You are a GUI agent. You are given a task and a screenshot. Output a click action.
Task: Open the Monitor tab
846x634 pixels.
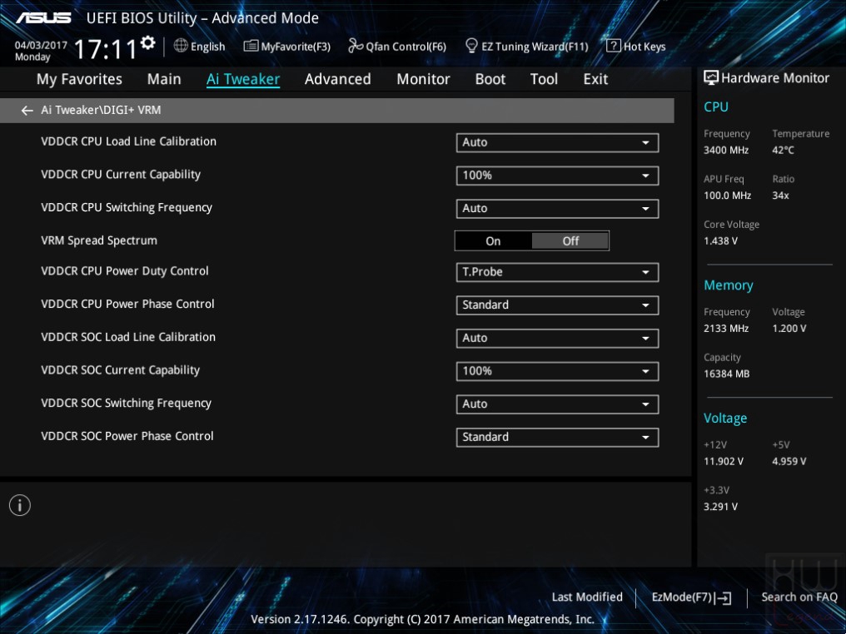[x=424, y=79]
